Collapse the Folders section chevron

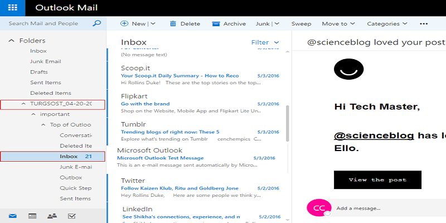click(x=11, y=41)
